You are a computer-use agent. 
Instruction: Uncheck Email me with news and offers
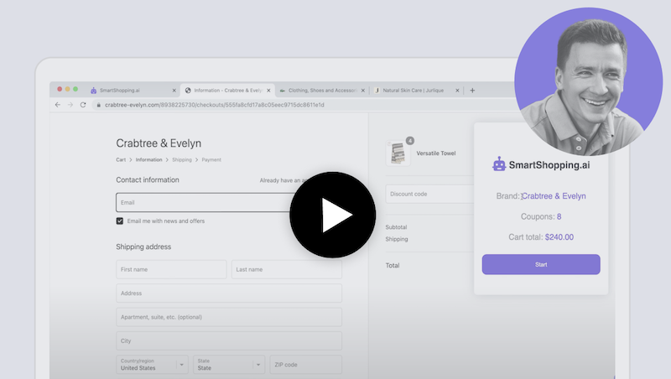coord(120,221)
